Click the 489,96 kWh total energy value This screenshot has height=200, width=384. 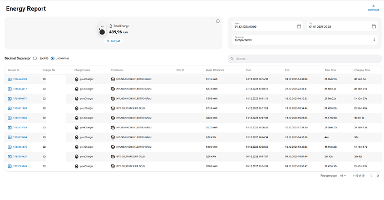point(119,32)
